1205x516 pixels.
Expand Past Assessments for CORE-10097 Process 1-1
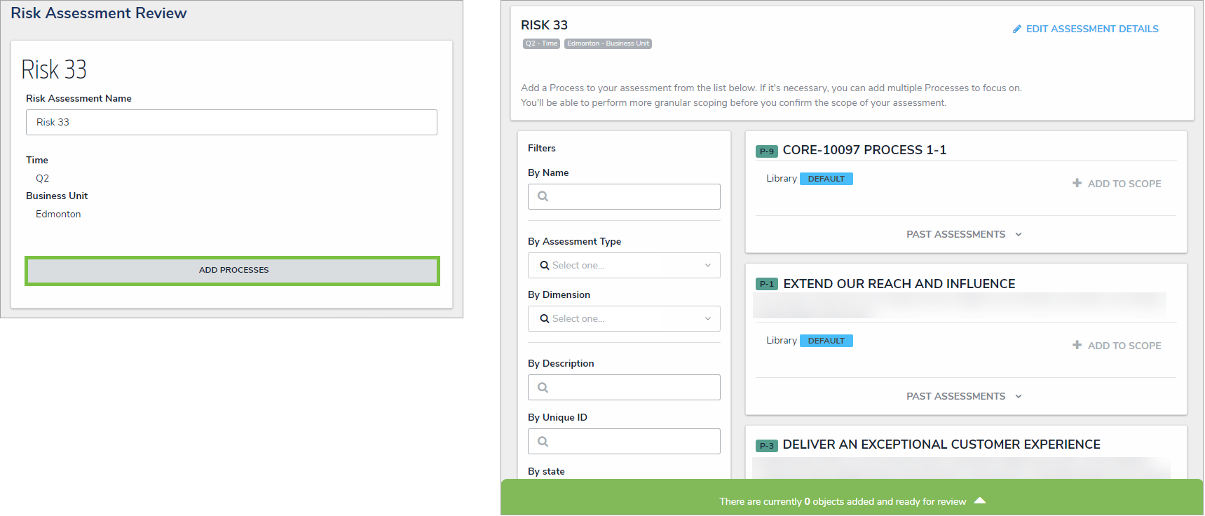(x=964, y=234)
